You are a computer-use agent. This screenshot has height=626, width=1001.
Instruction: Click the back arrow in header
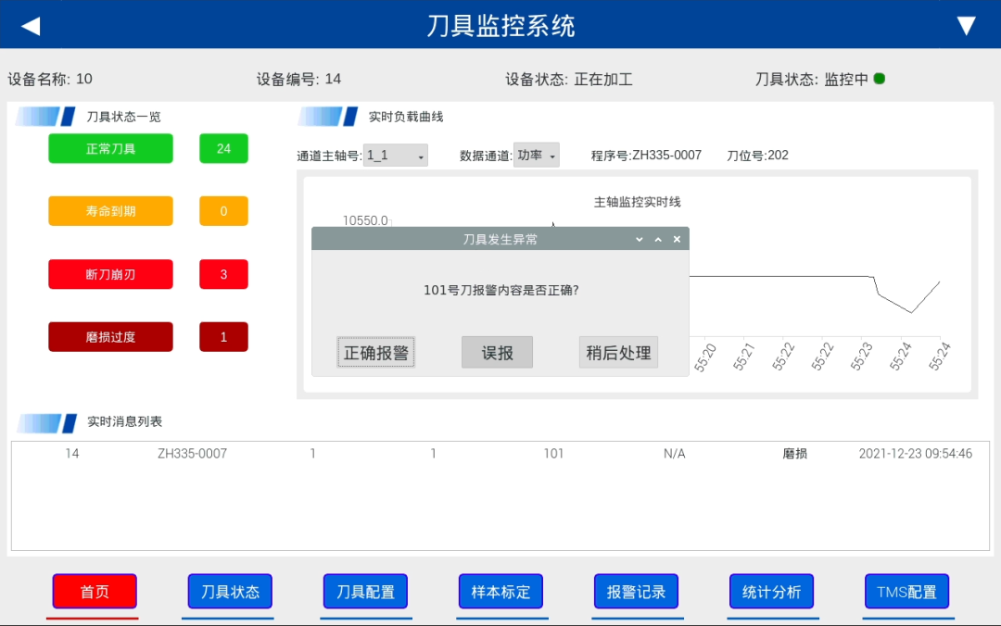[x=31, y=26]
